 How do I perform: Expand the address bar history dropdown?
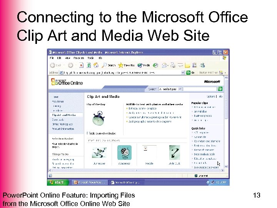click(183, 72)
